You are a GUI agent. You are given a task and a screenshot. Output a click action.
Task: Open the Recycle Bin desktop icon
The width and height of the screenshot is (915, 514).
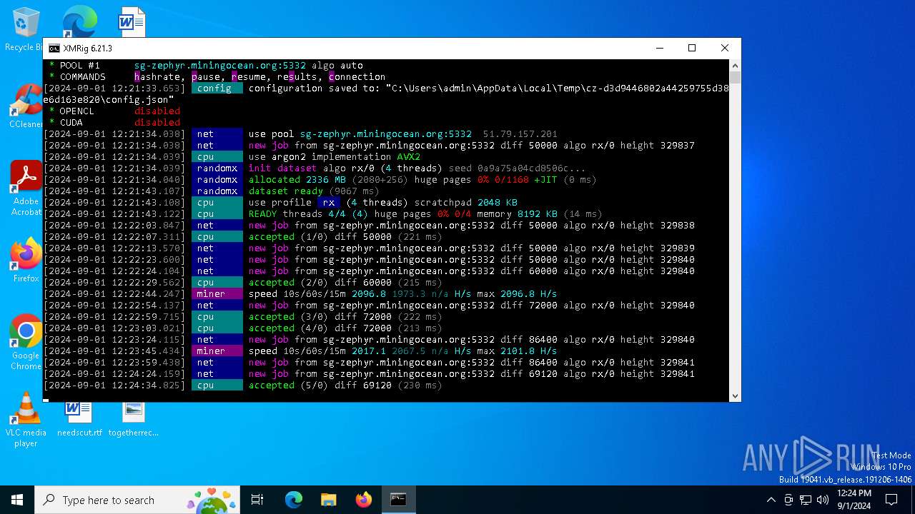(26, 29)
